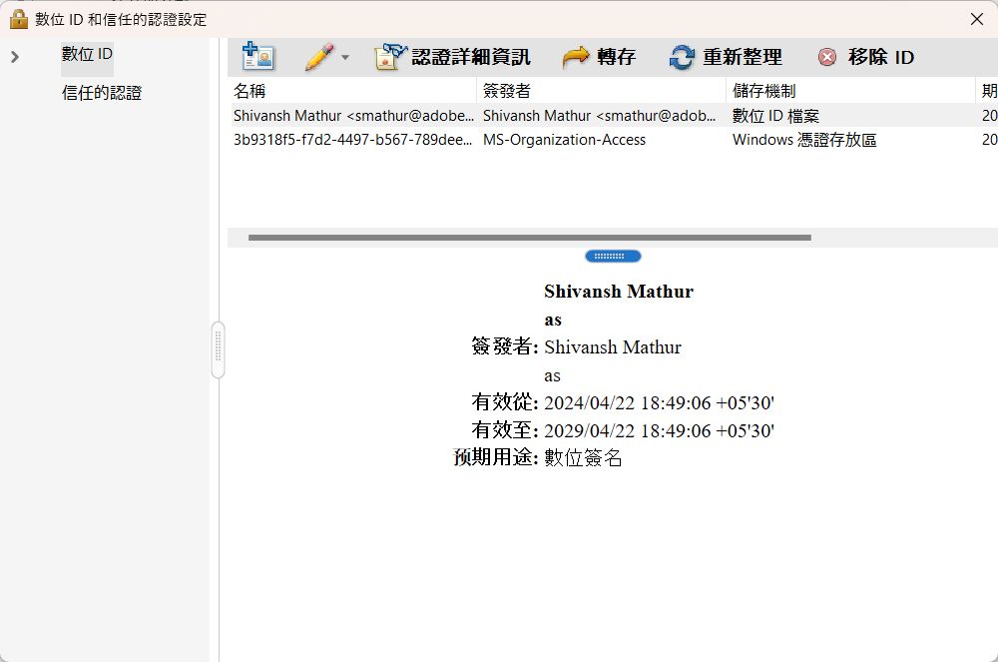
Task: Select the MS-Organization-Access certificate row
Action: point(399,140)
